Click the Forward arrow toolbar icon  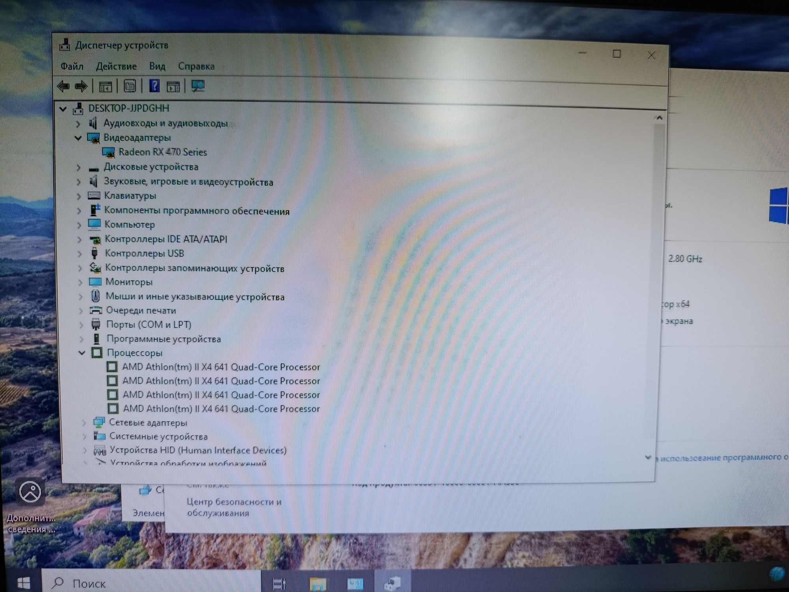pyautogui.click(x=81, y=86)
